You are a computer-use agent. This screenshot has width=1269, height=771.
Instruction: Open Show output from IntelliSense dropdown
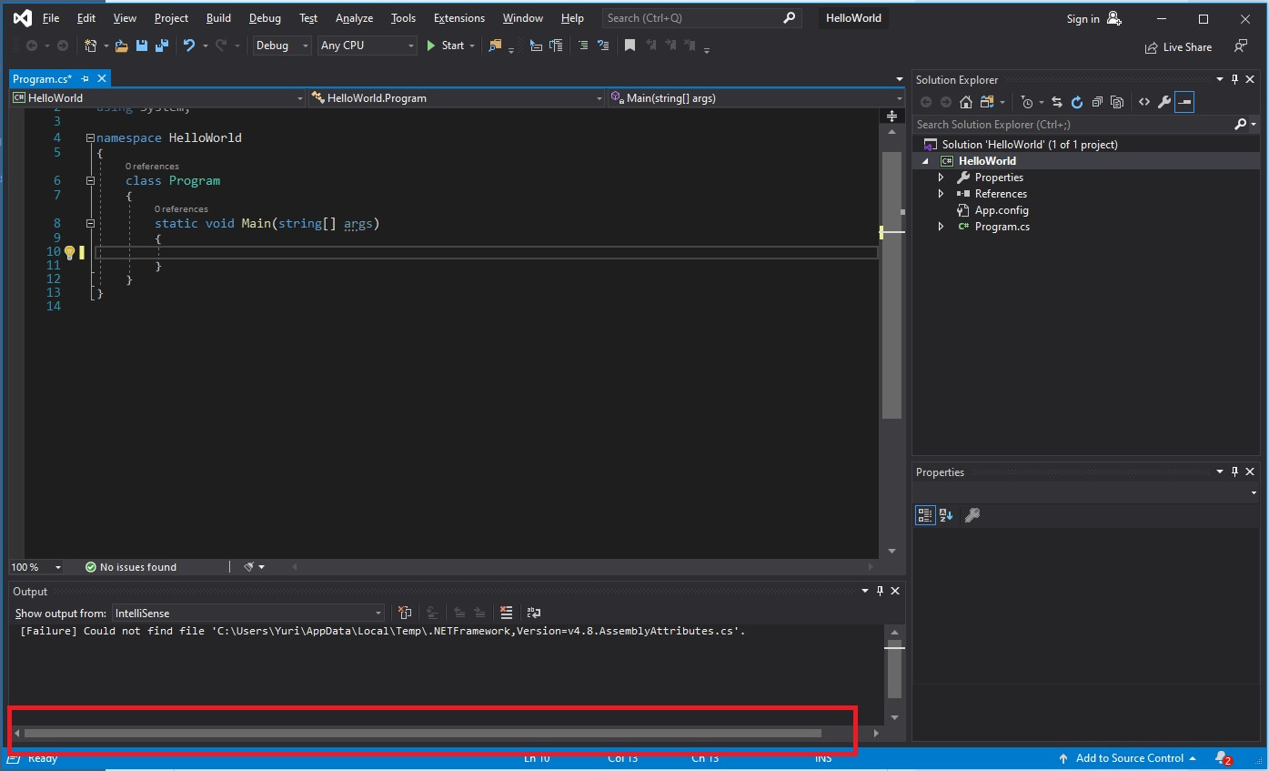point(248,614)
